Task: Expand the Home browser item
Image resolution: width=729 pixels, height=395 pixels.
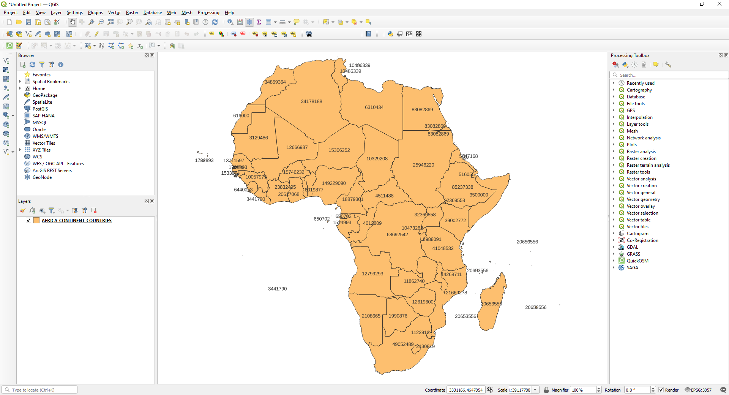Action: [x=20, y=88]
